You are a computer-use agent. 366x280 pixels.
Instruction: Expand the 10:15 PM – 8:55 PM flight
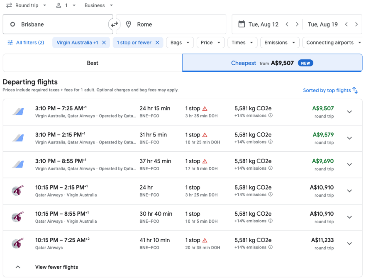(349, 217)
